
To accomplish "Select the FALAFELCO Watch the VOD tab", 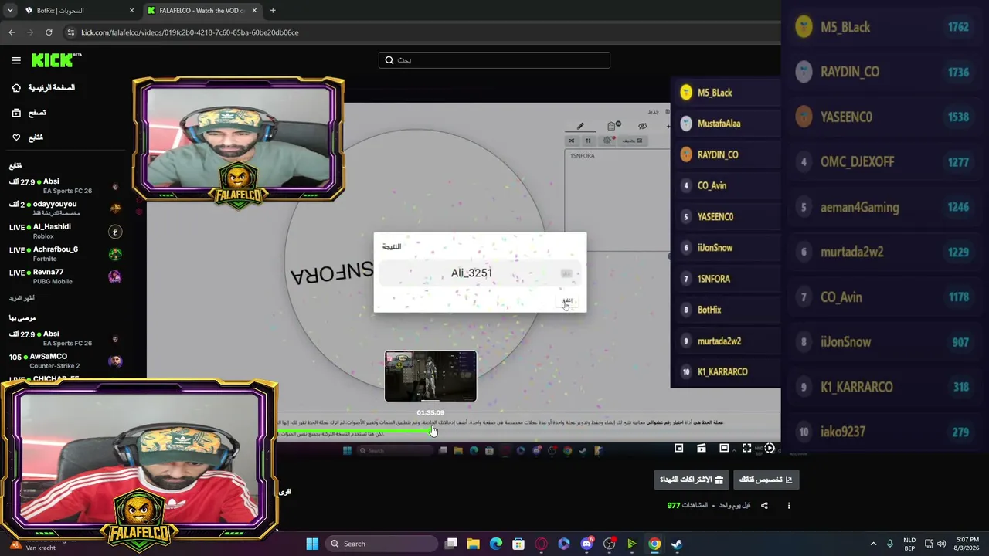I will [202, 10].
